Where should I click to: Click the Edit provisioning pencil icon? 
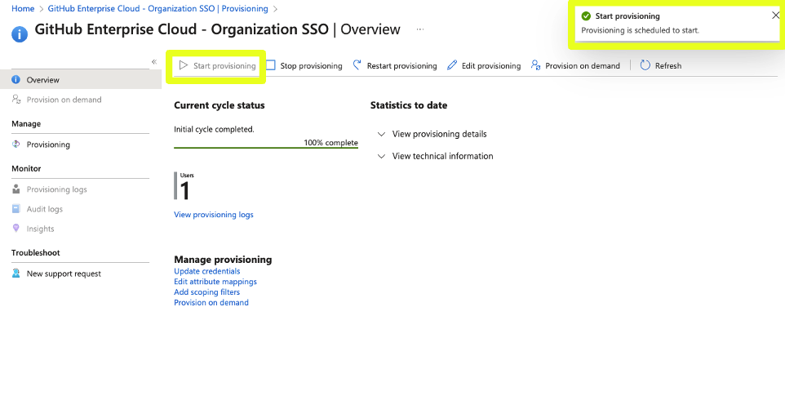452,65
